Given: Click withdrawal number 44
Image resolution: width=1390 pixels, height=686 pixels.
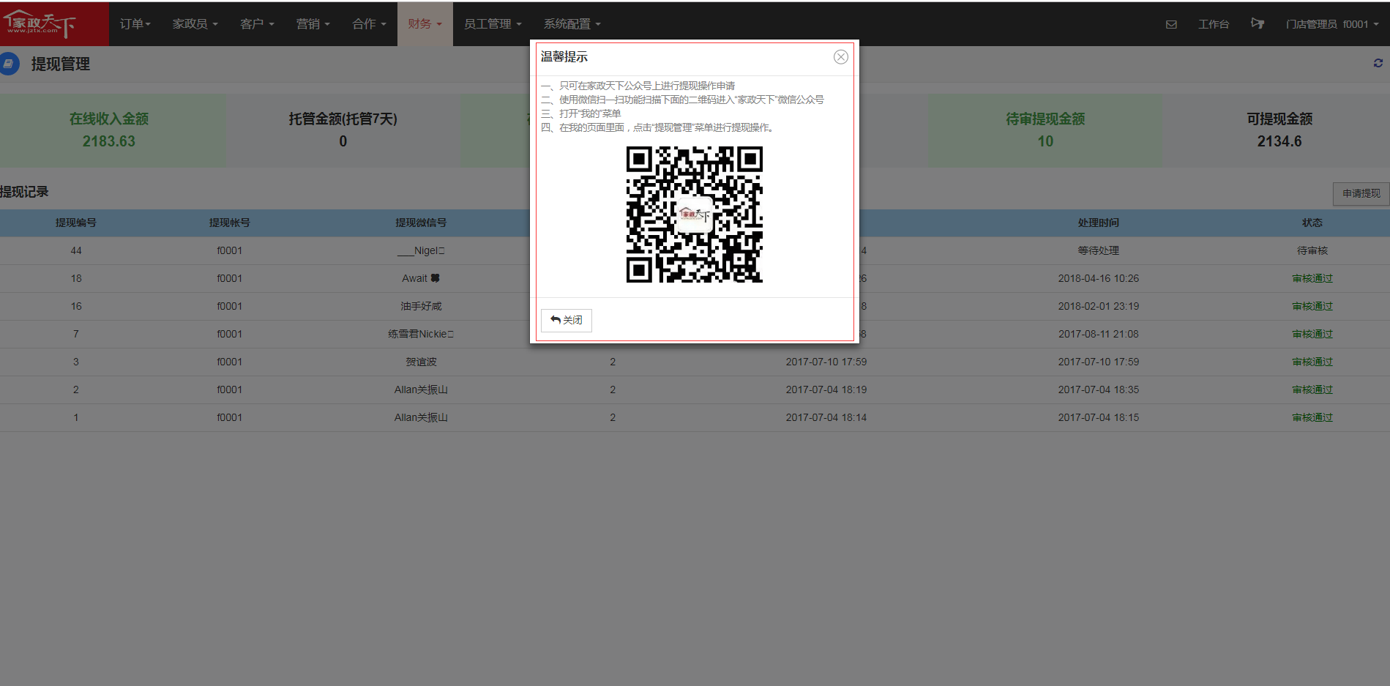Looking at the screenshot, I should pyautogui.click(x=76, y=250).
